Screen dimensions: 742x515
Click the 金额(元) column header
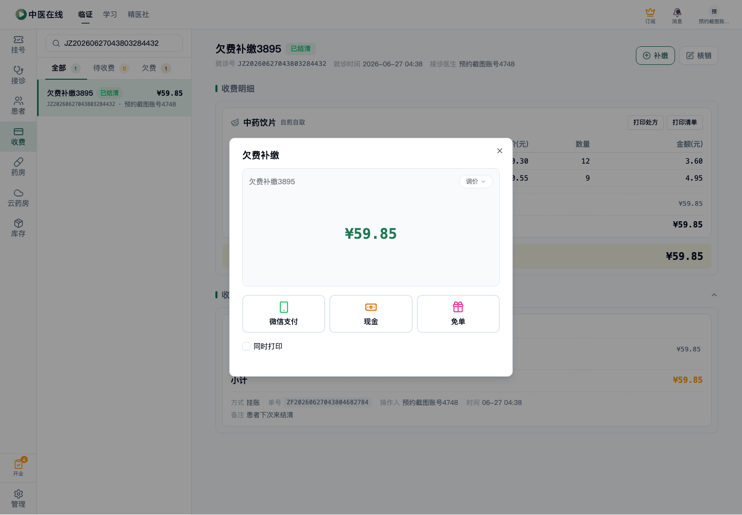pos(689,144)
